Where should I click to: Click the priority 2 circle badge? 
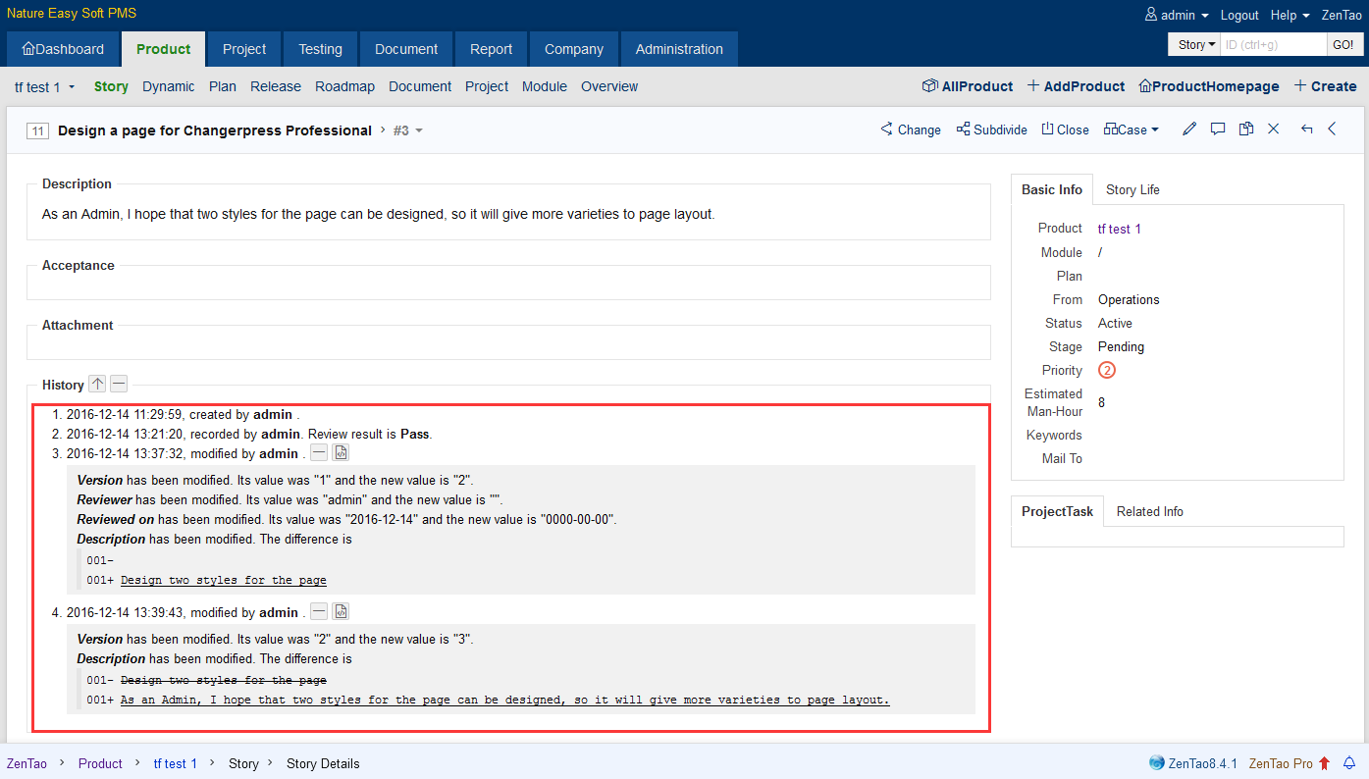pyautogui.click(x=1107, y=371)
